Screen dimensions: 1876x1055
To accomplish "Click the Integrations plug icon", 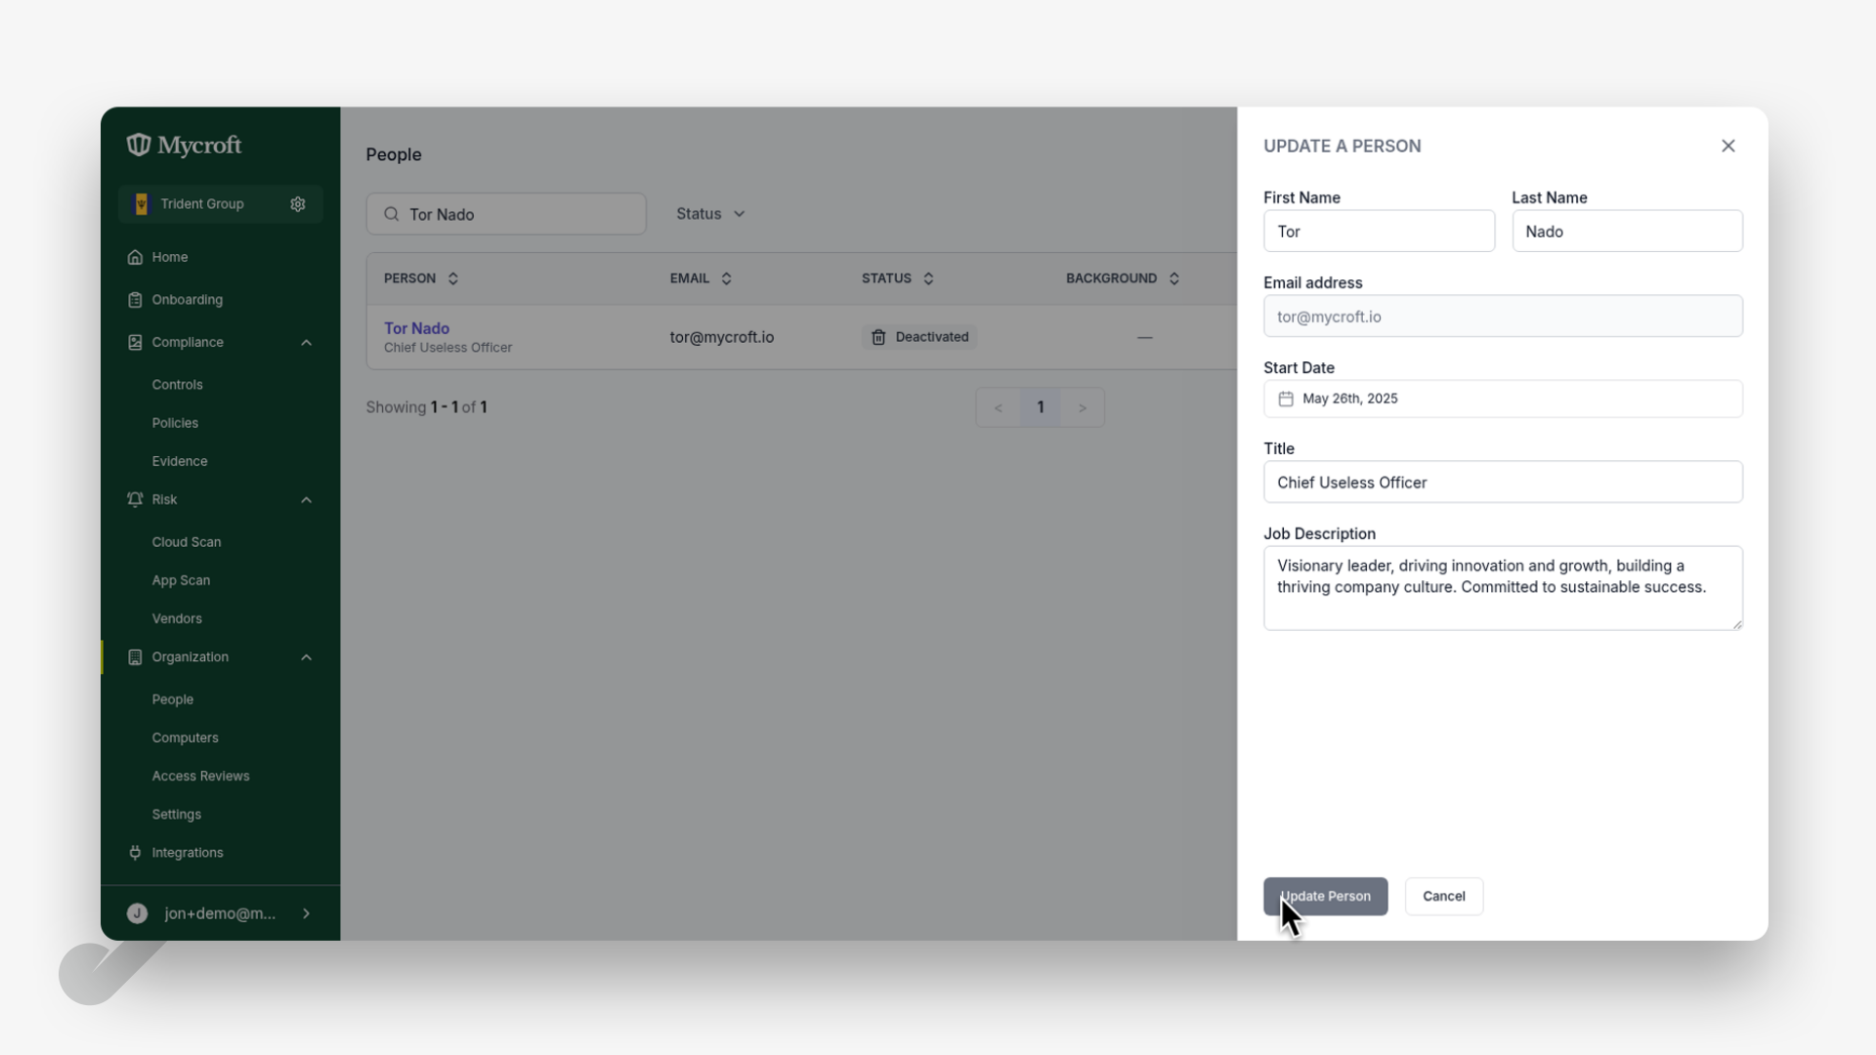I will (x=135, y=853).
